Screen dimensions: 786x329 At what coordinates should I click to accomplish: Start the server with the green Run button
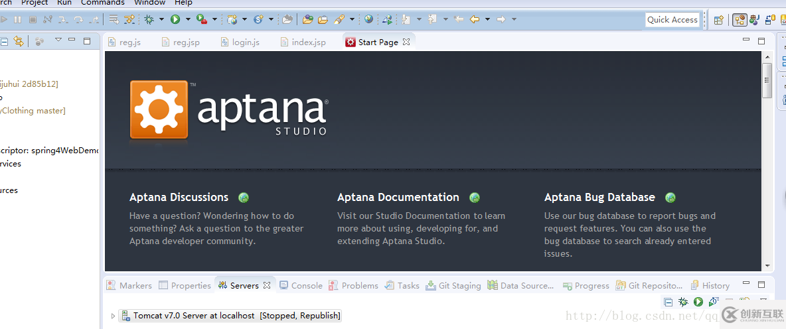(x=175, y=19)
